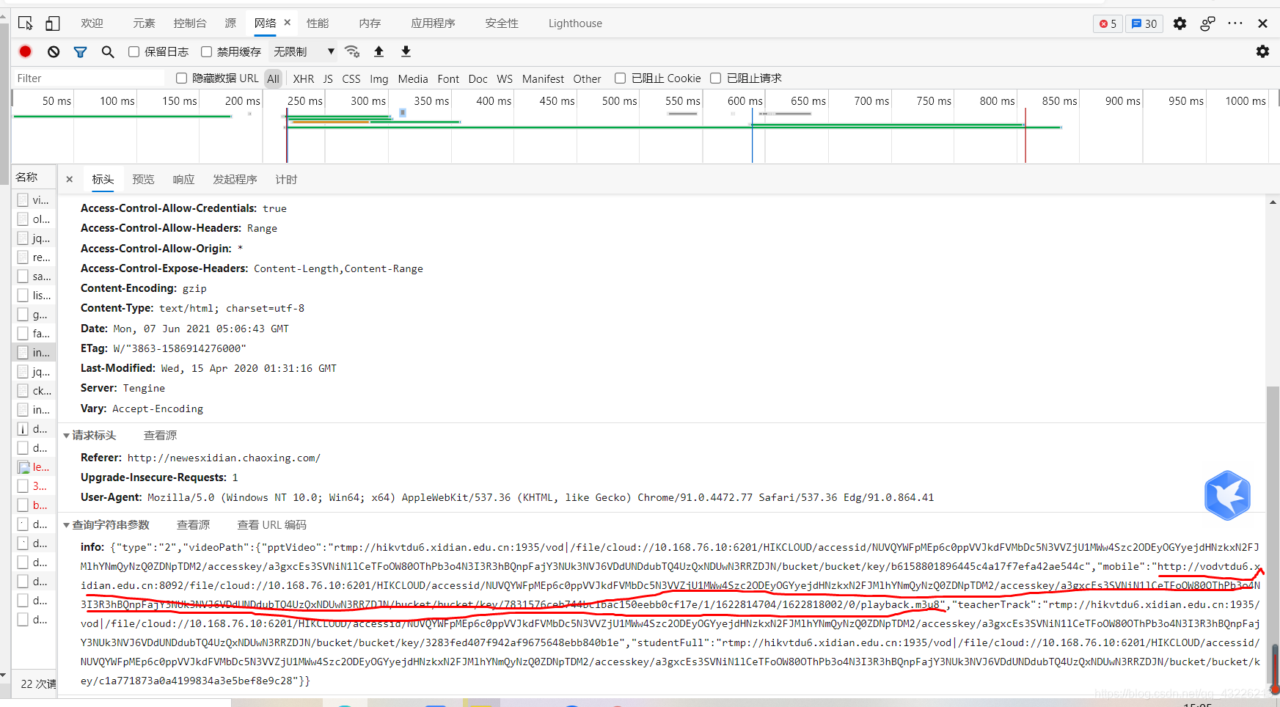Open throttling dropdown 无限制
This screenshot has width=1280, height=707.
(x=304, y=51)
